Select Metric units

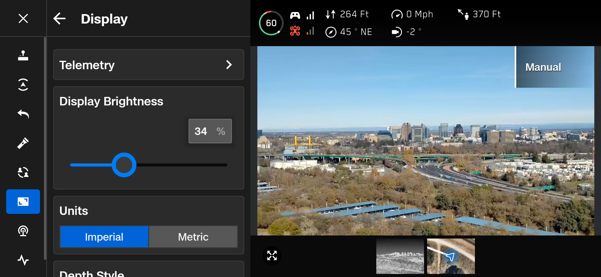[193, 237]
